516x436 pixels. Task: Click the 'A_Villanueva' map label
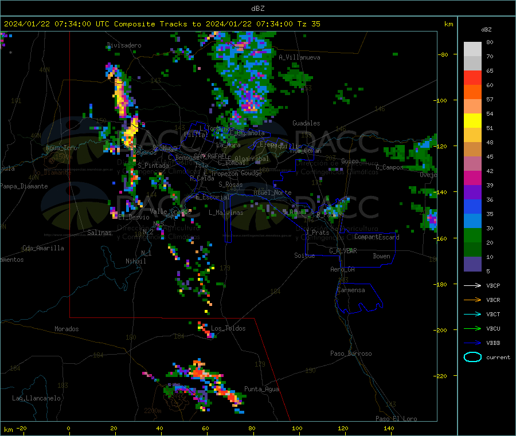pyautogui.click(x=299, y=57)
